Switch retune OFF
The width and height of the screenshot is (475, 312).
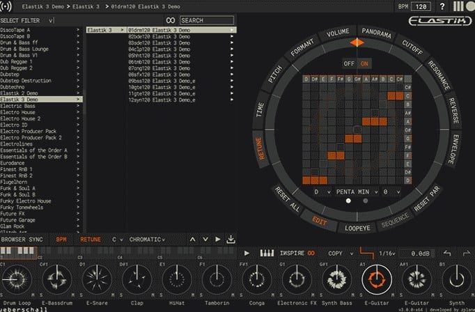(x=349, y=63)
